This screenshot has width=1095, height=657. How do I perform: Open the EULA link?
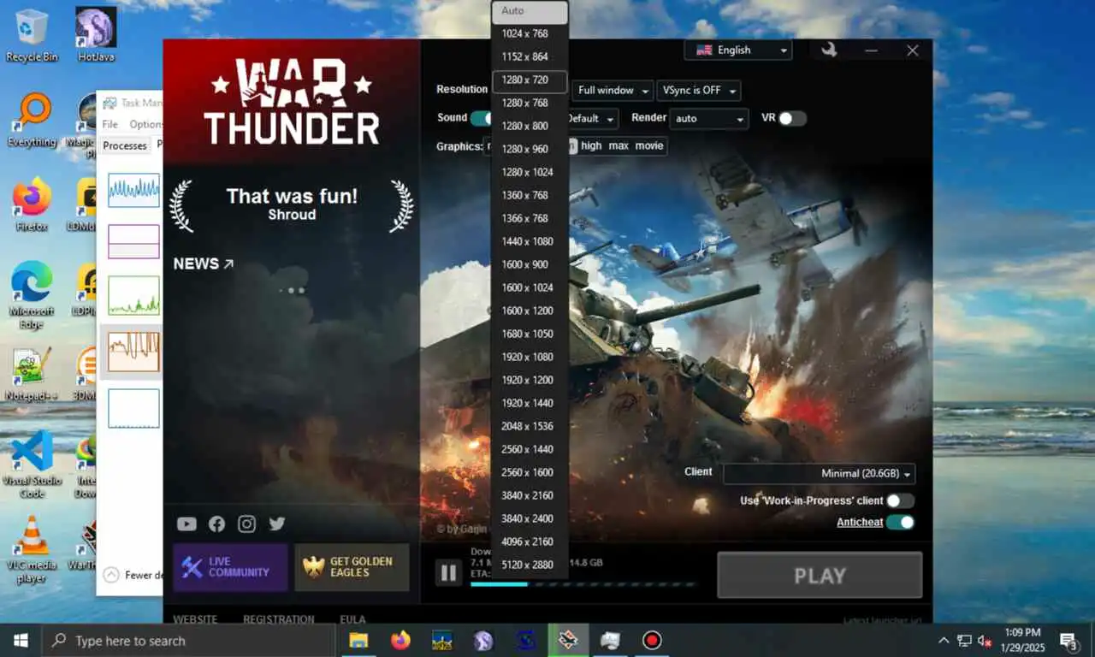tap(352, 619)
